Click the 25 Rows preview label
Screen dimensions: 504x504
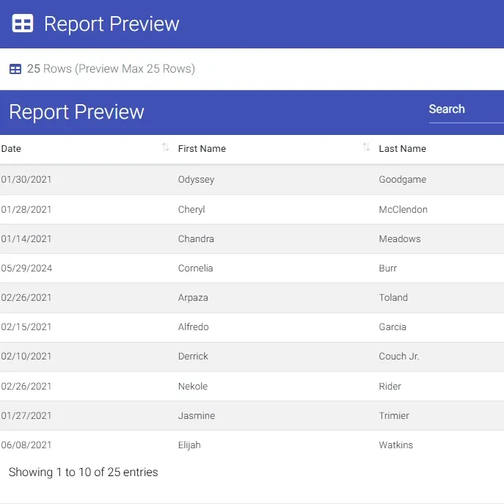pos(111,69)
